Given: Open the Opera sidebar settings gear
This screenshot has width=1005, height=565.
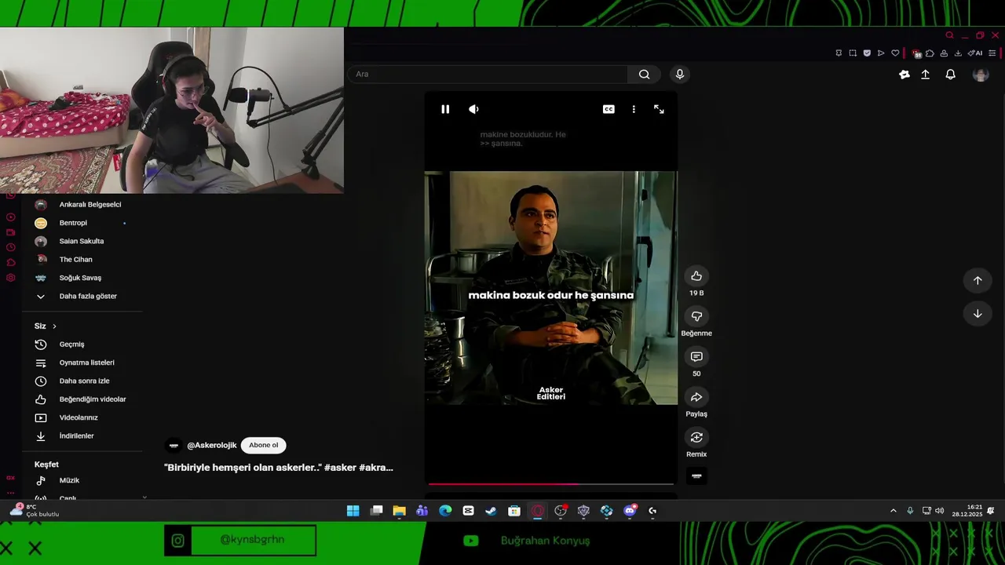Looking at the screenshot, I should [x=11, y=278].
